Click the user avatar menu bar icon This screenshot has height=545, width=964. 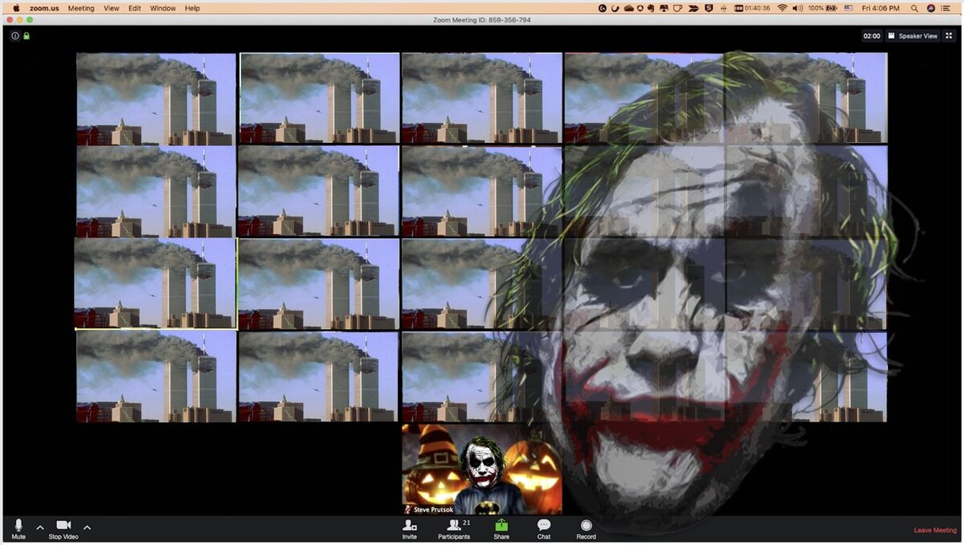click(931, 8)
